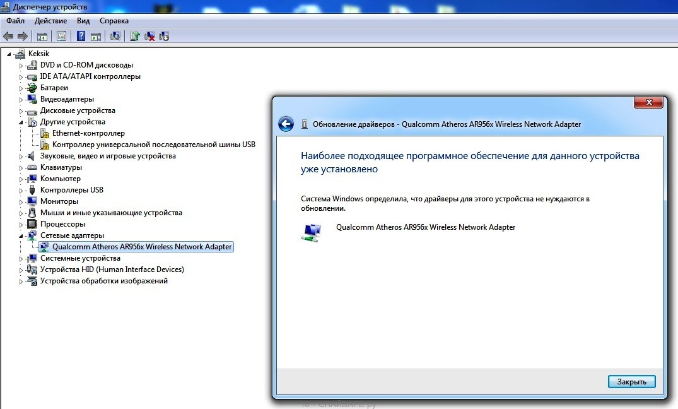Screen dimensions: 678x409
Task: Toggle the show/hide console tree toolbar icon
Action: (42, 37)
